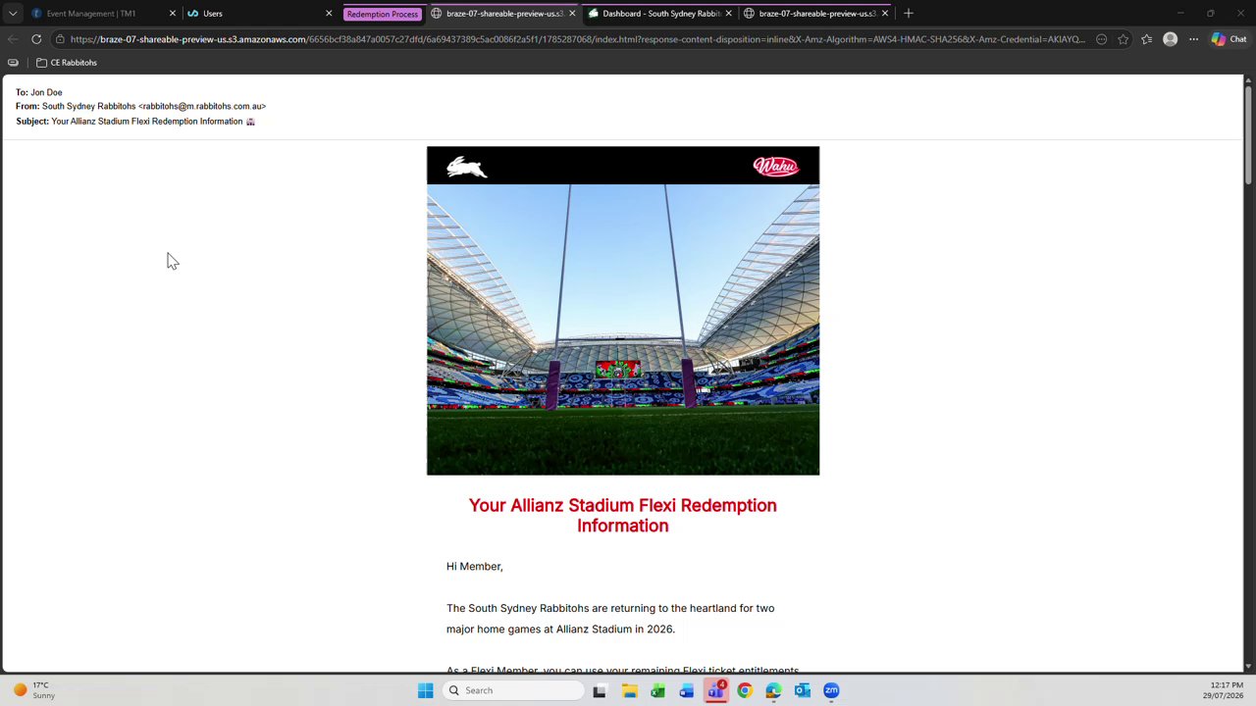Close the Dashboard - South Sydney Rabbitohs tab

tap(728, 14)
